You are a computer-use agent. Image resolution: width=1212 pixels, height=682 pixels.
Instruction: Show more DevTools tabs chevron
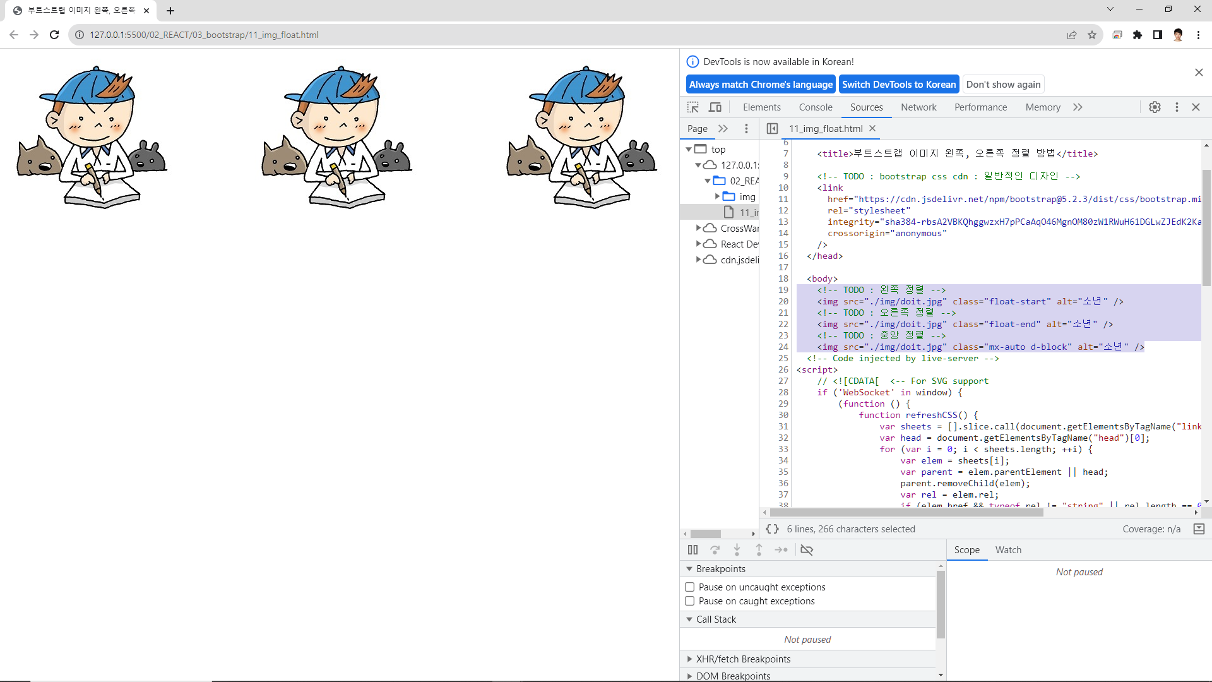pos(1078,107)
